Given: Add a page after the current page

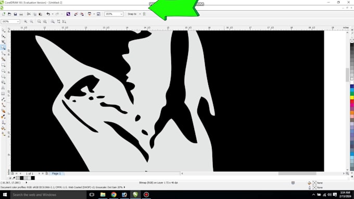Looking at the screenshot, I should click(x=47, y=174).
